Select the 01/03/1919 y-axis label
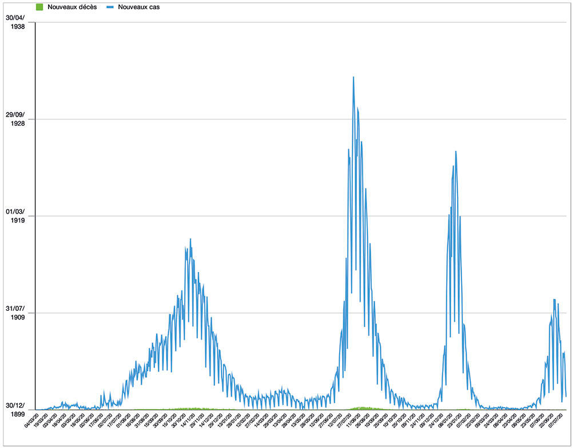Image resolution: width=572 pixels, height=448 pixels. [17, 215]
